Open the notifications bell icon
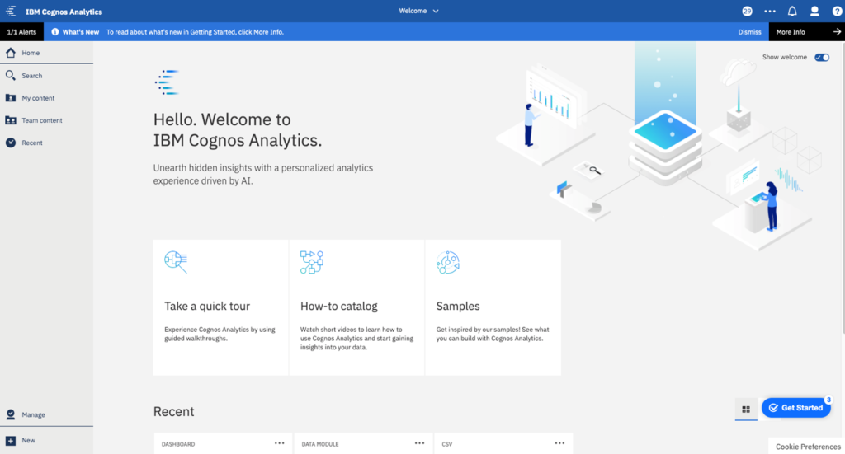Image resolution: width=845 pixels, height=454 pixels. click(x=792, y=12)
